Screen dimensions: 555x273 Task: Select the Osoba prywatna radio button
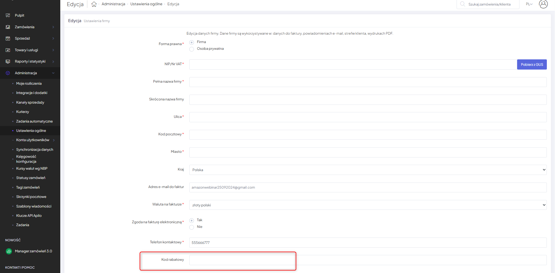[x=192, y=49]
